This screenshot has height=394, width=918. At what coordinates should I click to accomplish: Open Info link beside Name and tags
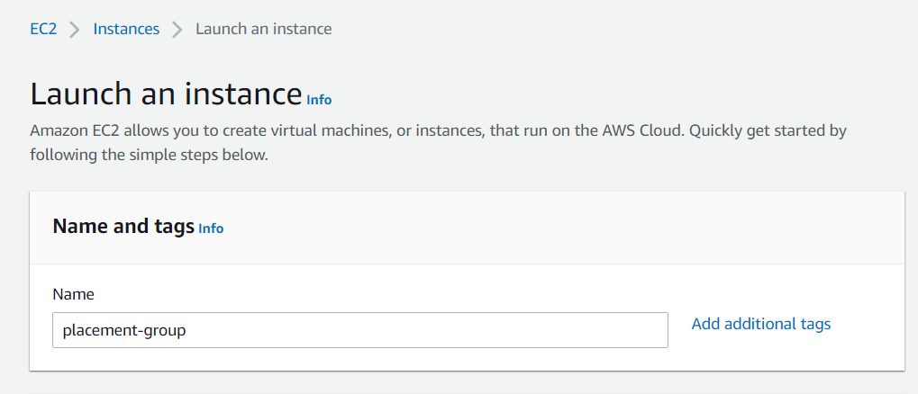[211, 228]
